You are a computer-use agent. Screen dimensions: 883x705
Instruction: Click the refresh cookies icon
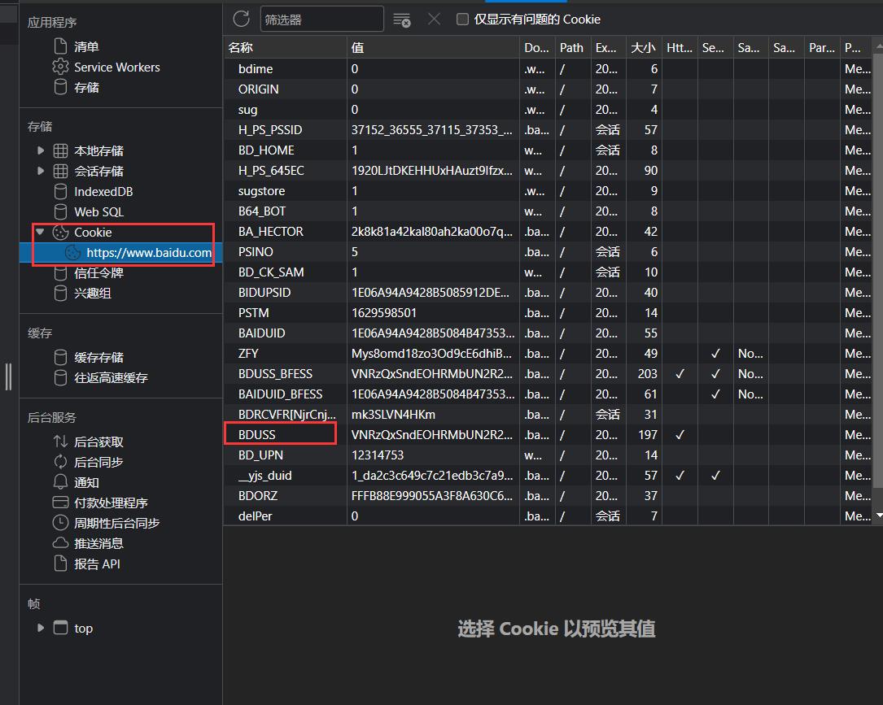tap(241, 19)
